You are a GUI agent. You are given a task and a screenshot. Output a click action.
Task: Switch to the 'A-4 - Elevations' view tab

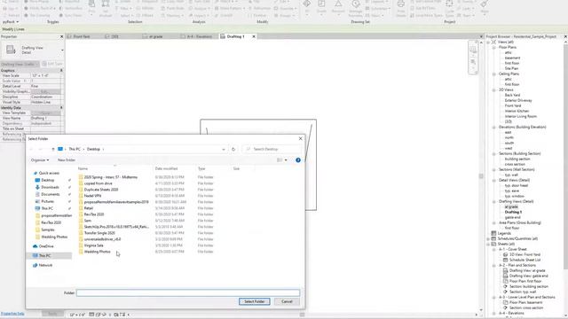click(199, 36)
